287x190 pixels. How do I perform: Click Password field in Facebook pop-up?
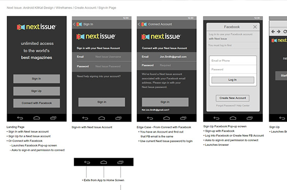click(233, 69)
